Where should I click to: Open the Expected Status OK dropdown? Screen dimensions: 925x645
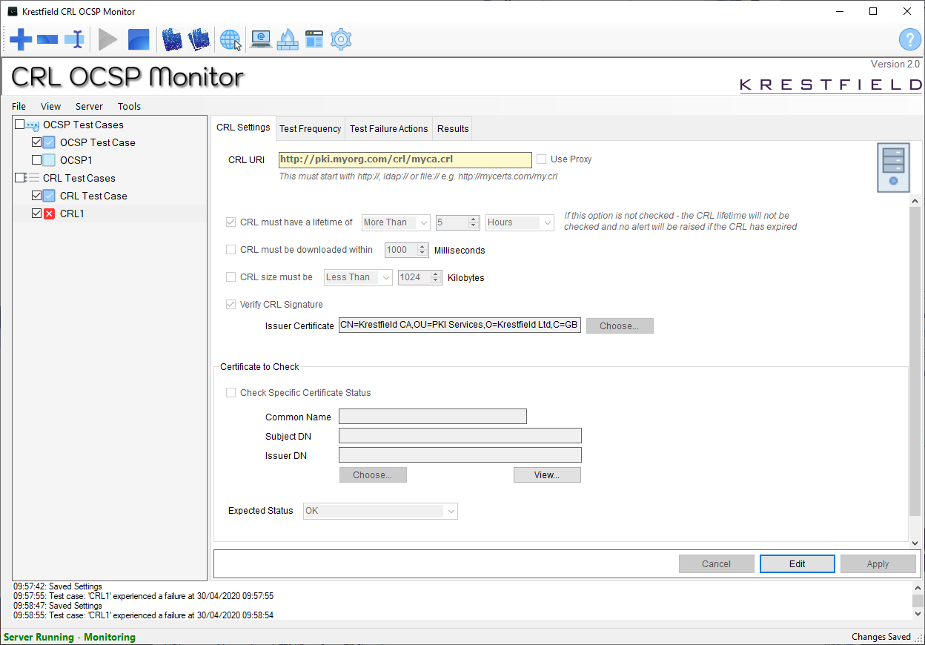click(x=380, y=511)
